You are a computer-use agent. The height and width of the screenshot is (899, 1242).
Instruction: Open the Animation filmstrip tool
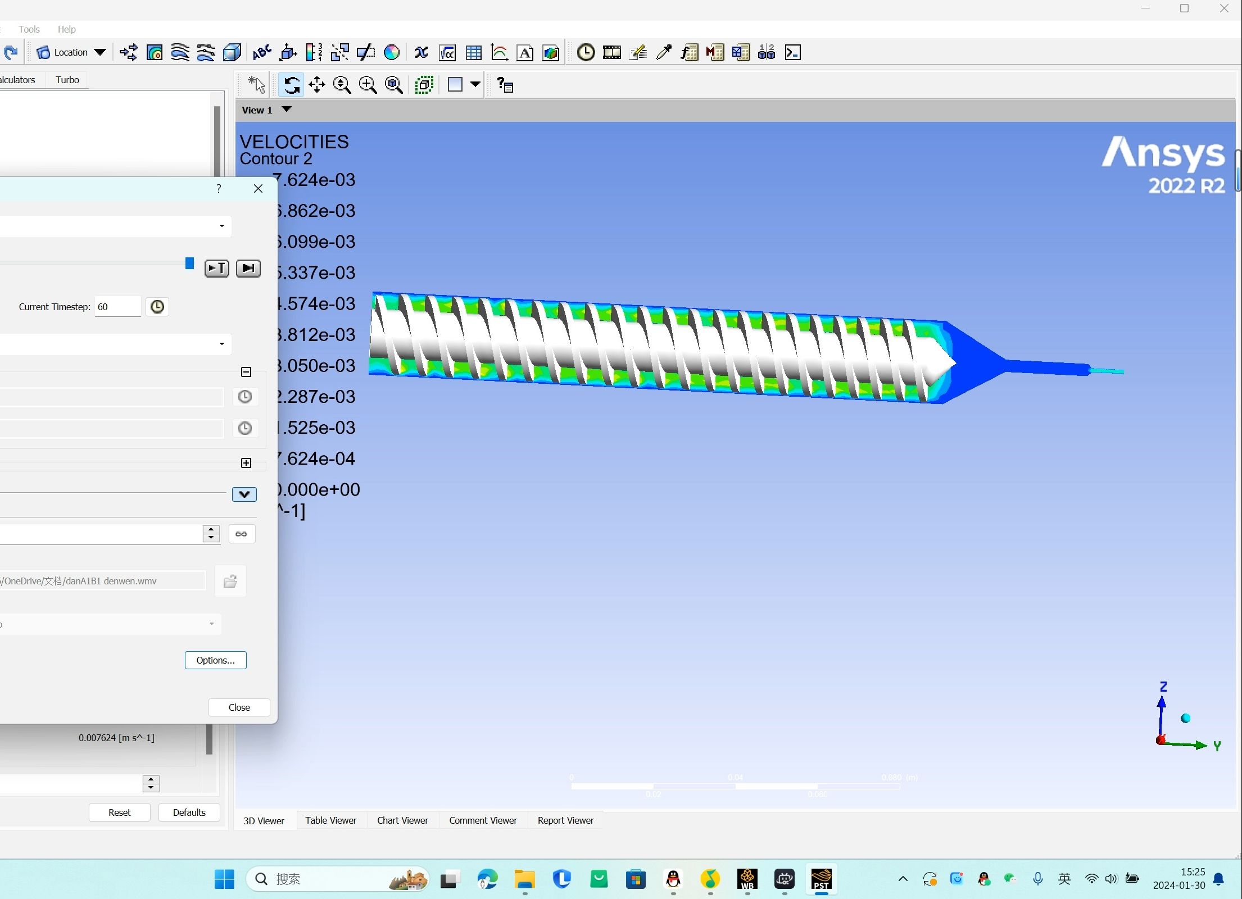[611, 53]
